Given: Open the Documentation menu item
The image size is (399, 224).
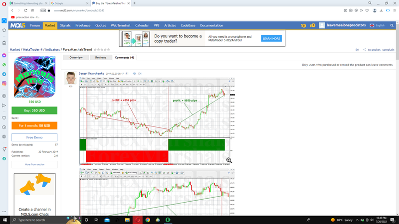Looking at the screenshot, I should pos(211,25).
